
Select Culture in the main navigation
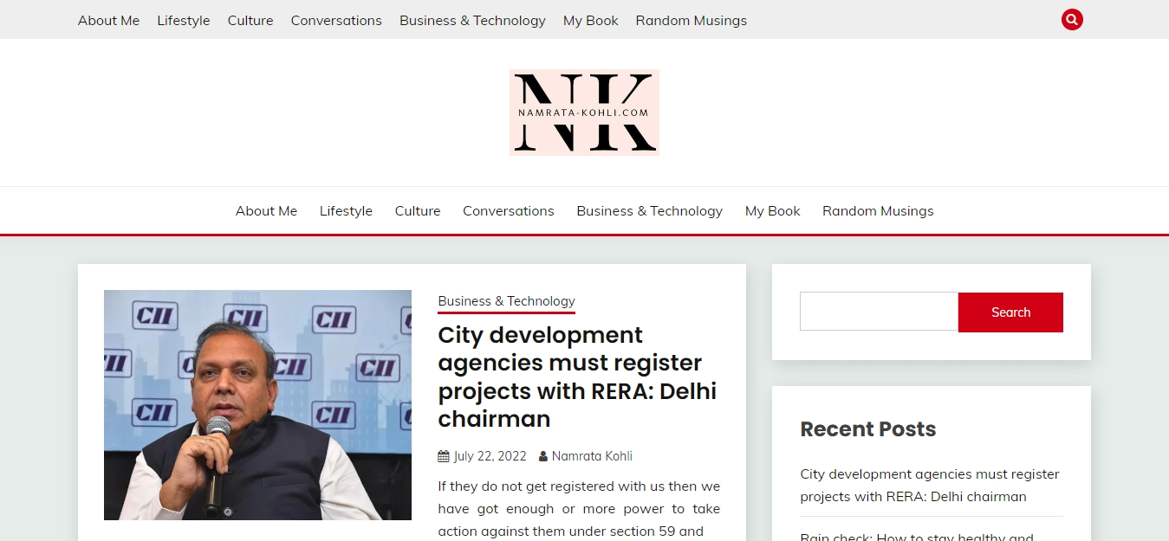(x=418, y=210)
